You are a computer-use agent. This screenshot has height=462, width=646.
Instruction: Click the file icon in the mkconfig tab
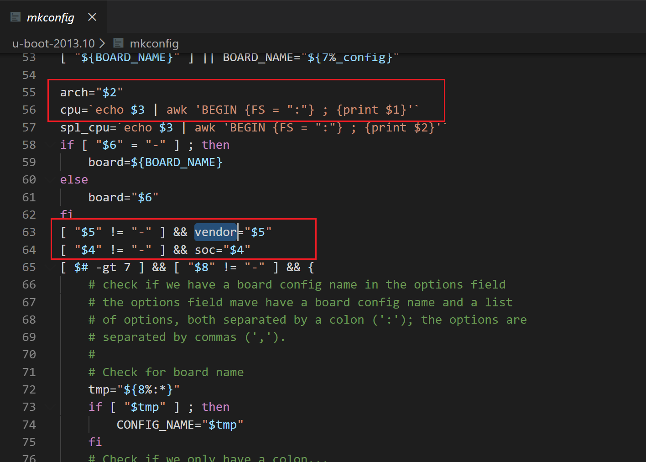(16, 17)
